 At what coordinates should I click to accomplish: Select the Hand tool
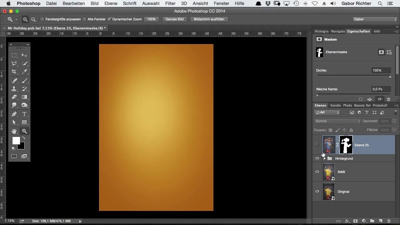click(x=14, y=131)
